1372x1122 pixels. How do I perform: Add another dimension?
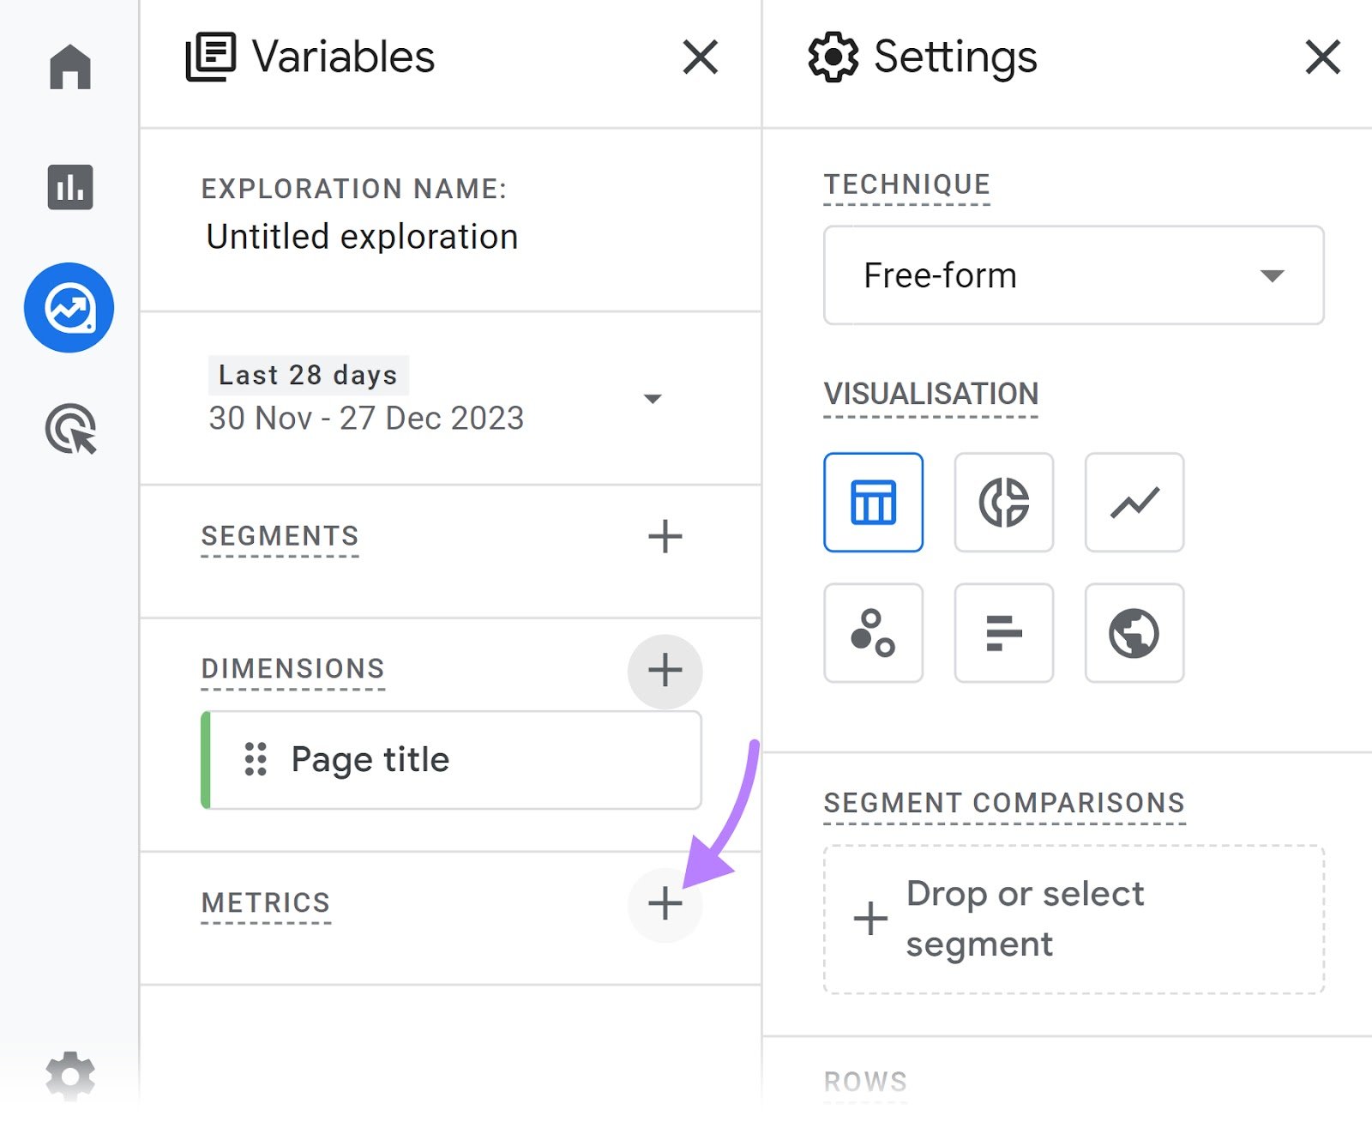665,672
